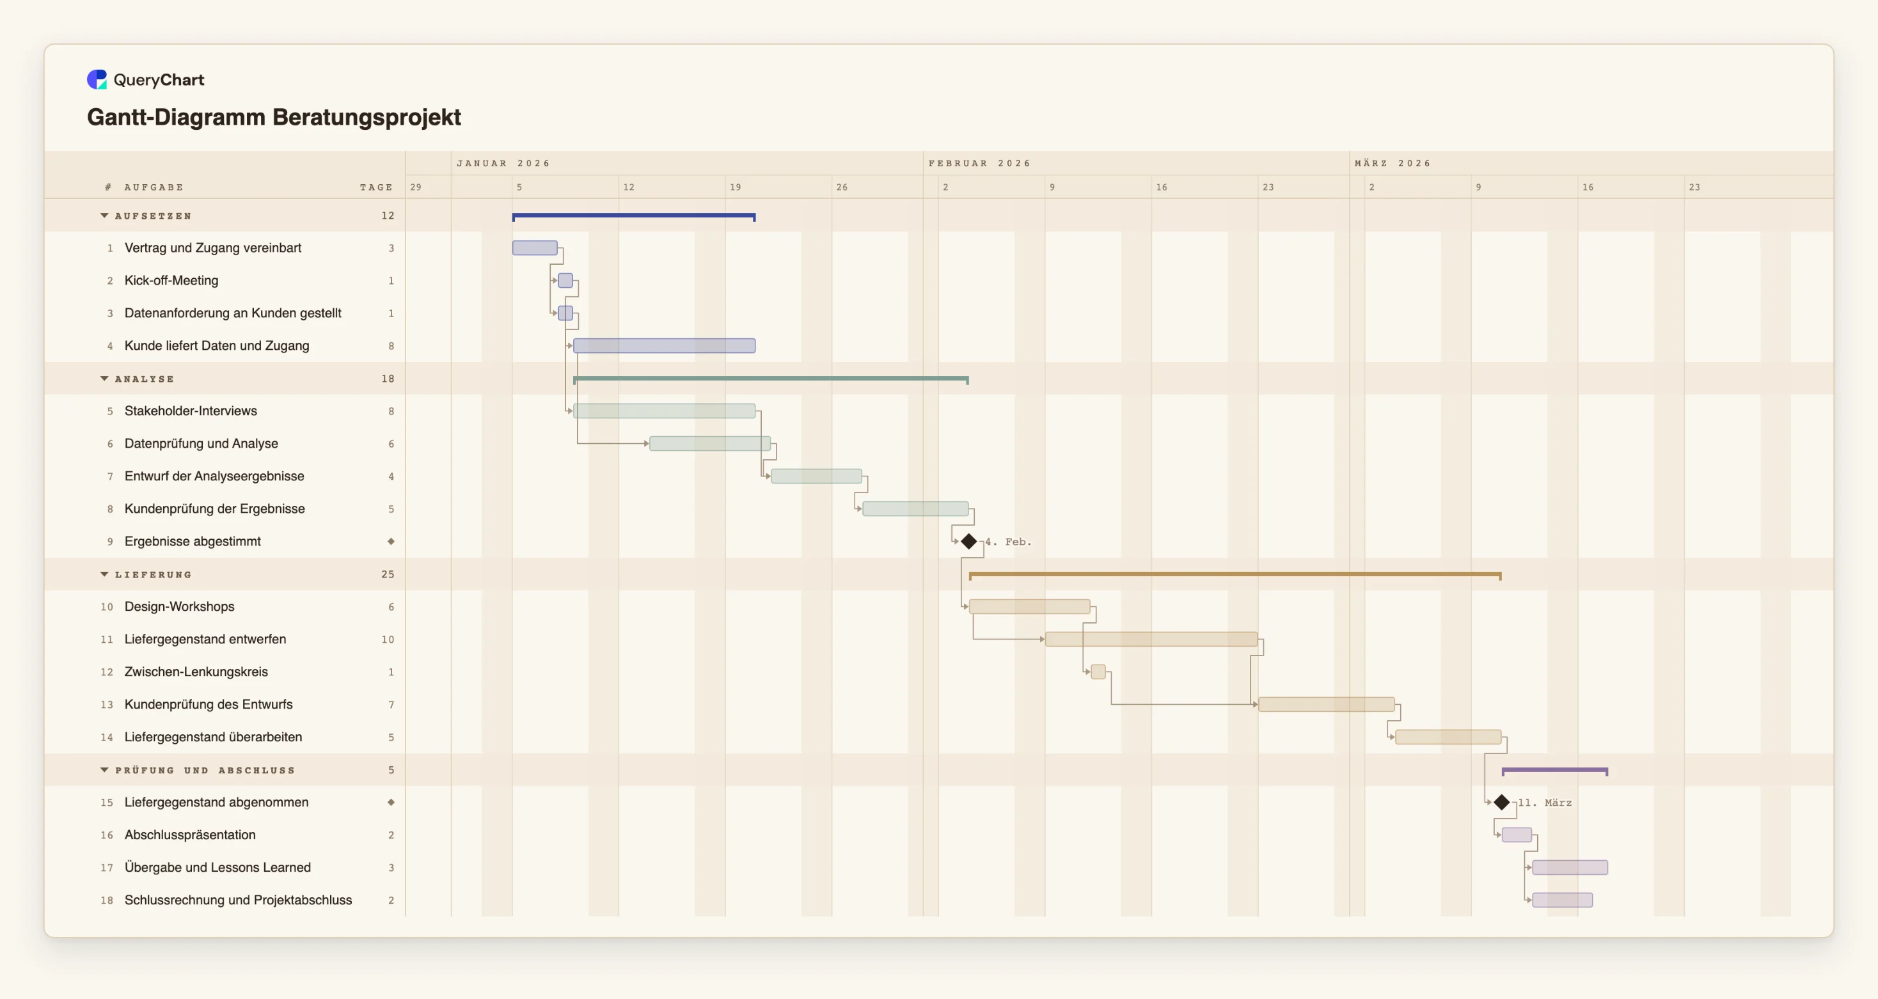Click the FEBRUAR 2026 month header
Image resolution: width=1878 pixels, height=999 pixels.
pyautogui.click(x=979, y=163)
